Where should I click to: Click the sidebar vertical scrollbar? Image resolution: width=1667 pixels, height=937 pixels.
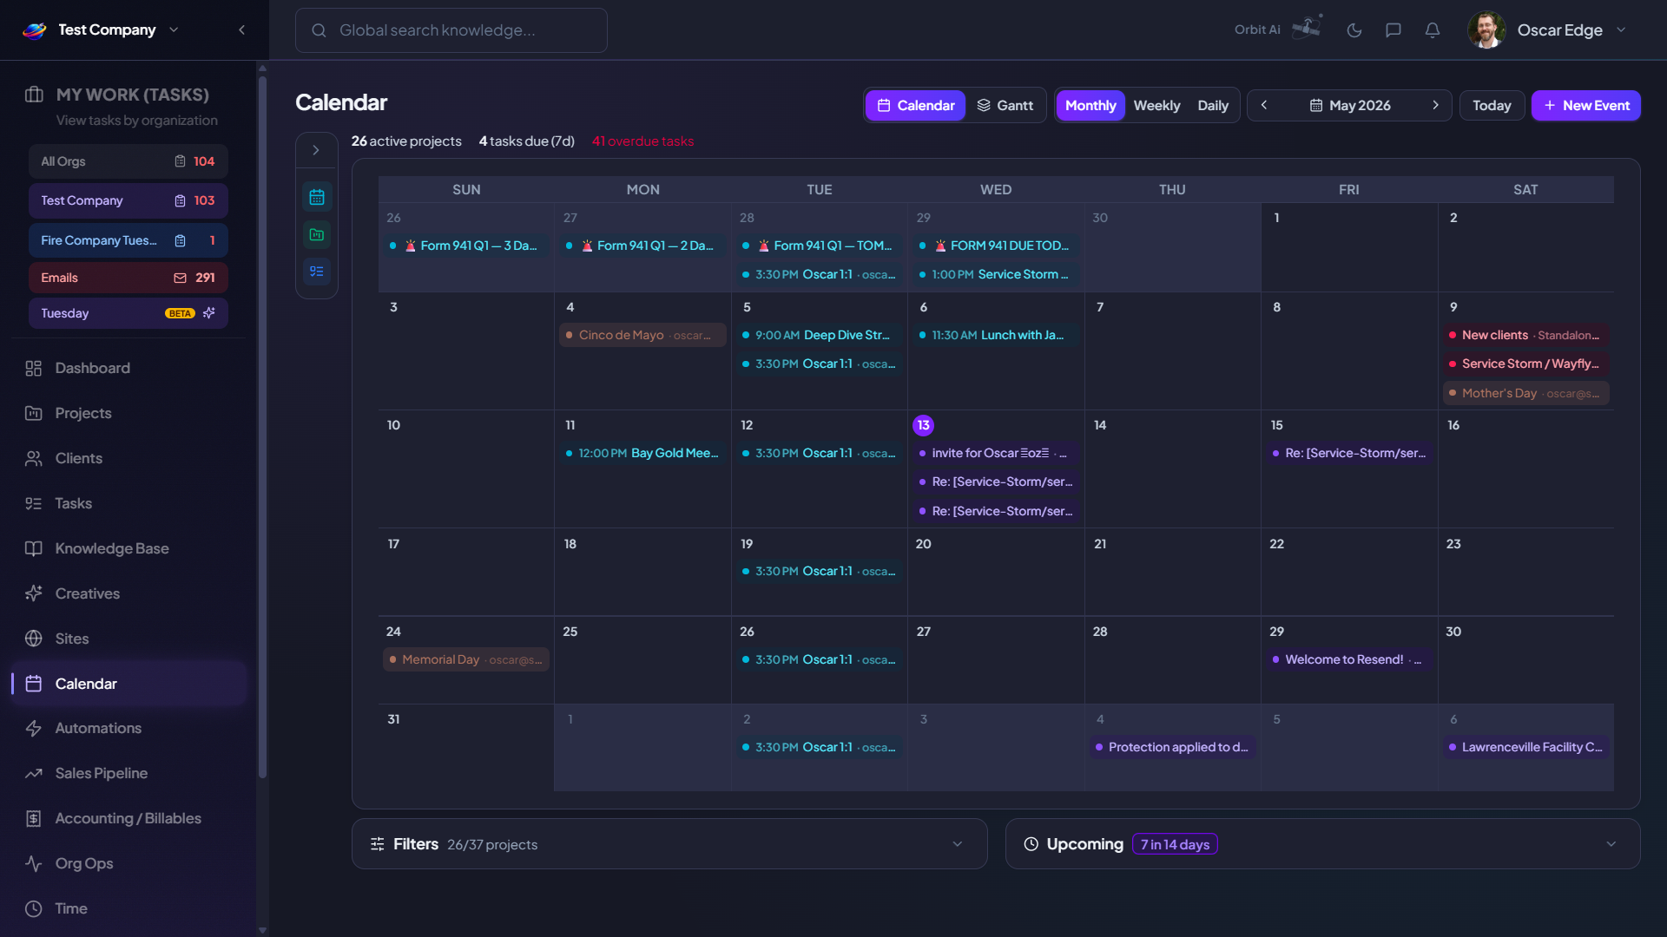click(x=262, y=425)
